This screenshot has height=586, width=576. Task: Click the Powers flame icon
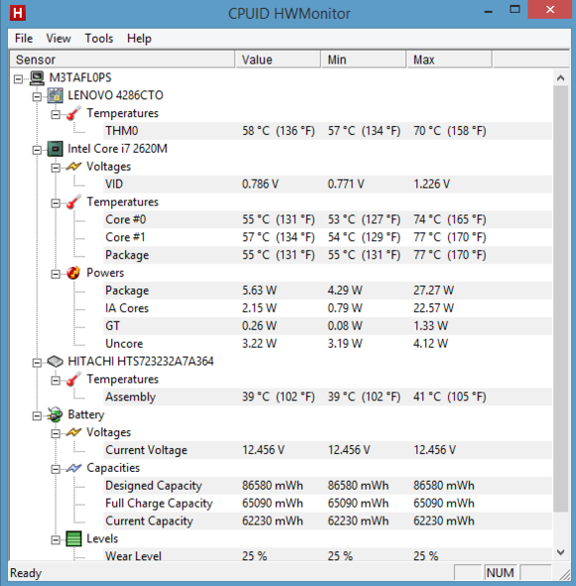[73, 273]
